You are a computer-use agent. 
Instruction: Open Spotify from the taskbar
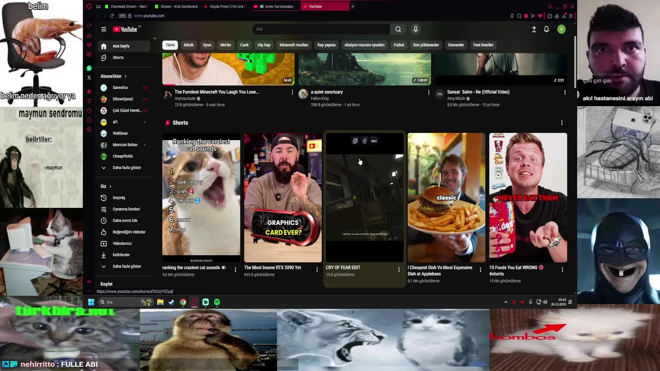pyautogui.click(x=217, y=302)
